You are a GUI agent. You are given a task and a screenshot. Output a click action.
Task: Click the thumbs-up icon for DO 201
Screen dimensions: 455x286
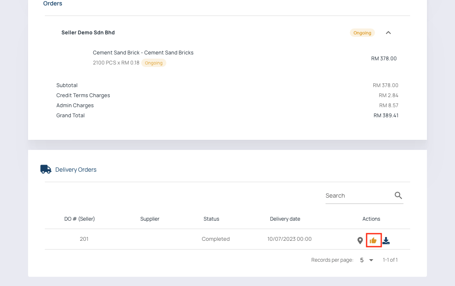click(x=373, y=240)
